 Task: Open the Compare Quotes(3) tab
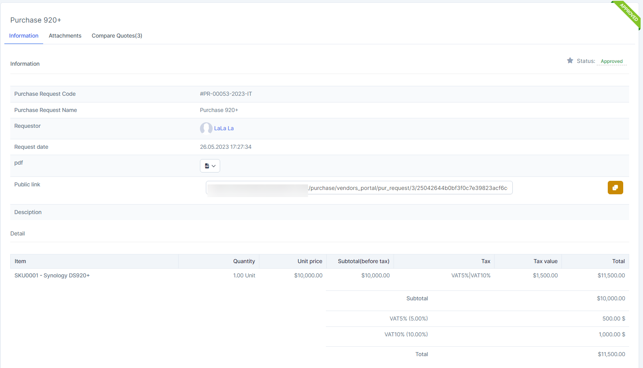pyautogui.click(x=117, y=36)
